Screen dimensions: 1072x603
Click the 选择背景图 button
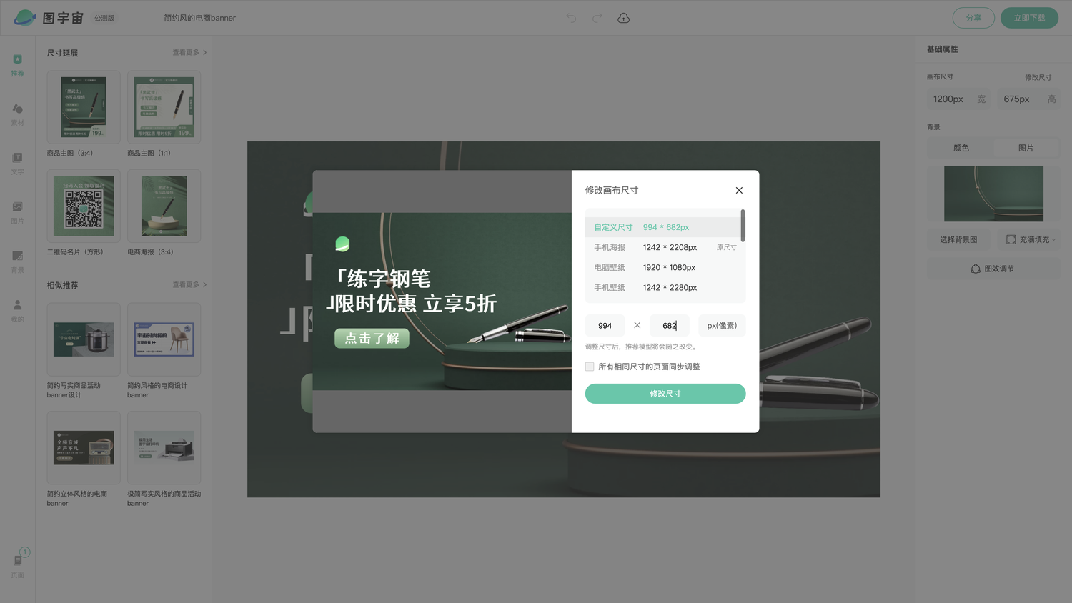point(958,239)
